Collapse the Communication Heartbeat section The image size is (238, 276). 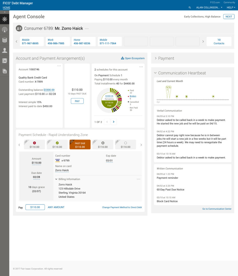tap(155, 73)
